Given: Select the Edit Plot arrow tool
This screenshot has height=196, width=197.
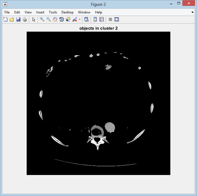Looking at the screenshot, I should 34,19.
